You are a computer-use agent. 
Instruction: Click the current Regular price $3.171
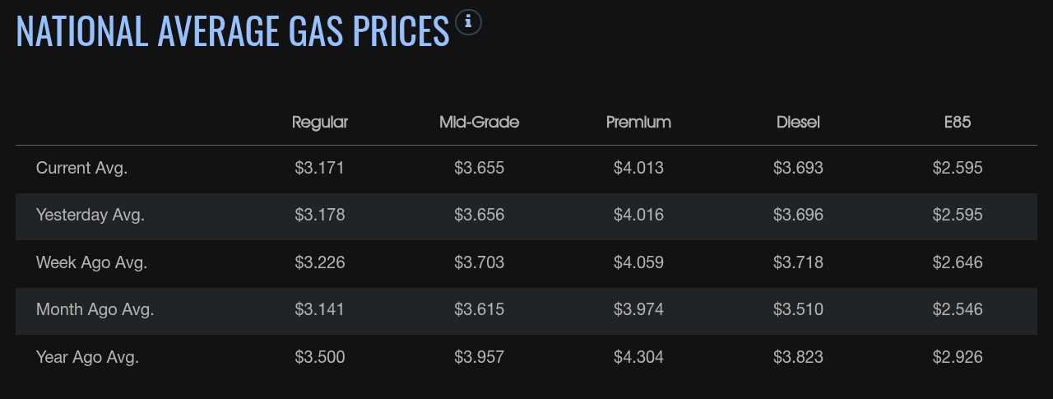tap(320, 169)
